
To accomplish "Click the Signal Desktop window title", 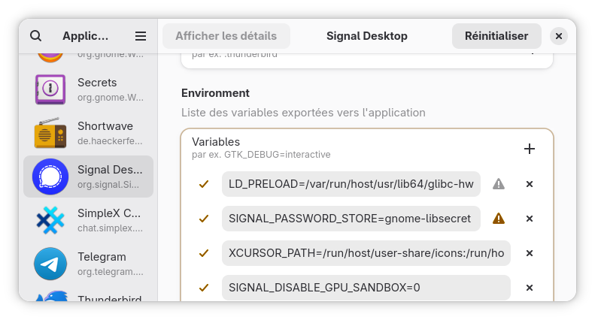I will click(x=367, y=36).
